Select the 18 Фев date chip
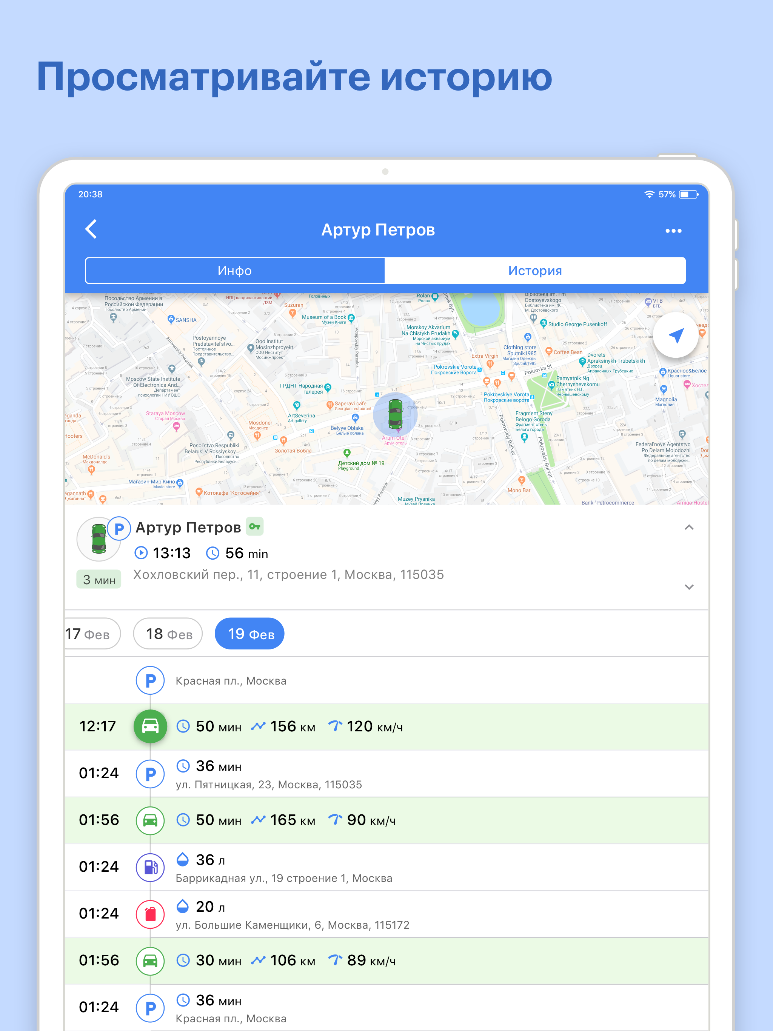 pyautogui.click(x=168, y=633)
